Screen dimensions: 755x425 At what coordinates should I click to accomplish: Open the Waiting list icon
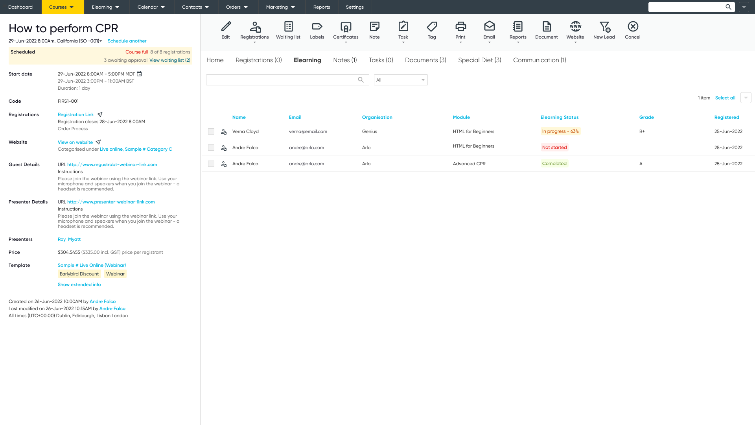click(x=288, y=27)
